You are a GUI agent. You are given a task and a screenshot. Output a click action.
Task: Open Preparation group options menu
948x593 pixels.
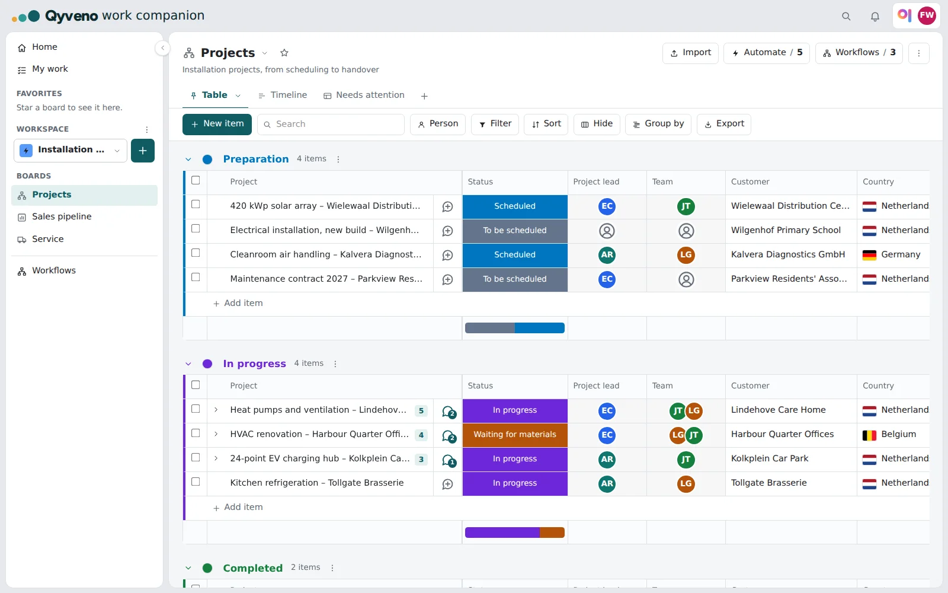[338, 160]
